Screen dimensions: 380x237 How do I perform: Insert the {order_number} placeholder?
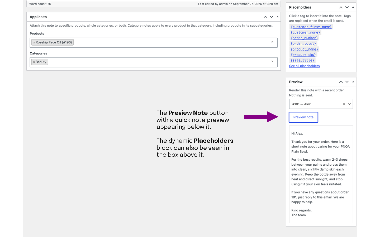tap(304, 38)
